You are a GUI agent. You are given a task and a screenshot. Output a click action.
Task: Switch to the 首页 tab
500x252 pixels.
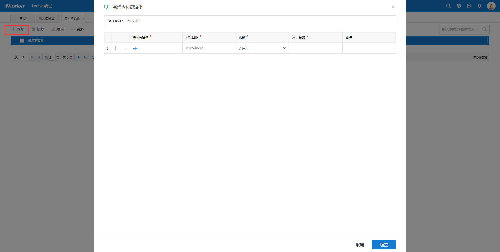click(x=23, y=18)
